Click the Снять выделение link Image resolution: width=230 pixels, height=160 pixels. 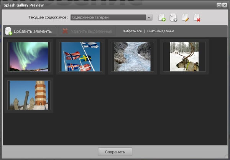coord(161,31)
